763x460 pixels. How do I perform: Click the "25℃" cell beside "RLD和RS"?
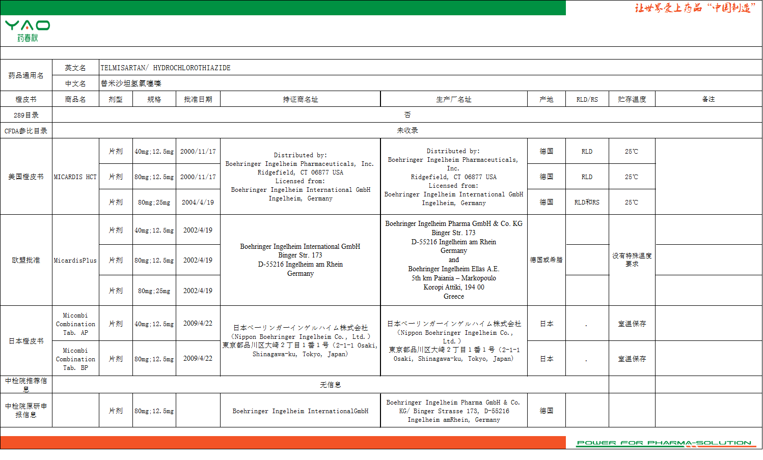coord(632,202)
